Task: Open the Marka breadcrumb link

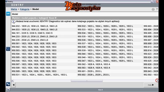Action: pyautogui.click(x=14, y=9)
